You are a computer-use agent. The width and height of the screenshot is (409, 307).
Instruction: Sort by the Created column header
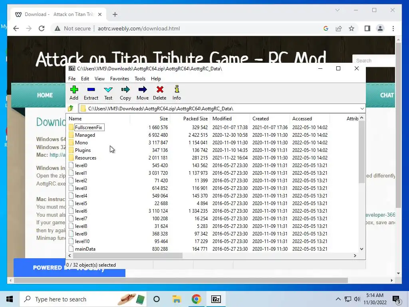(x=270, y=118)
